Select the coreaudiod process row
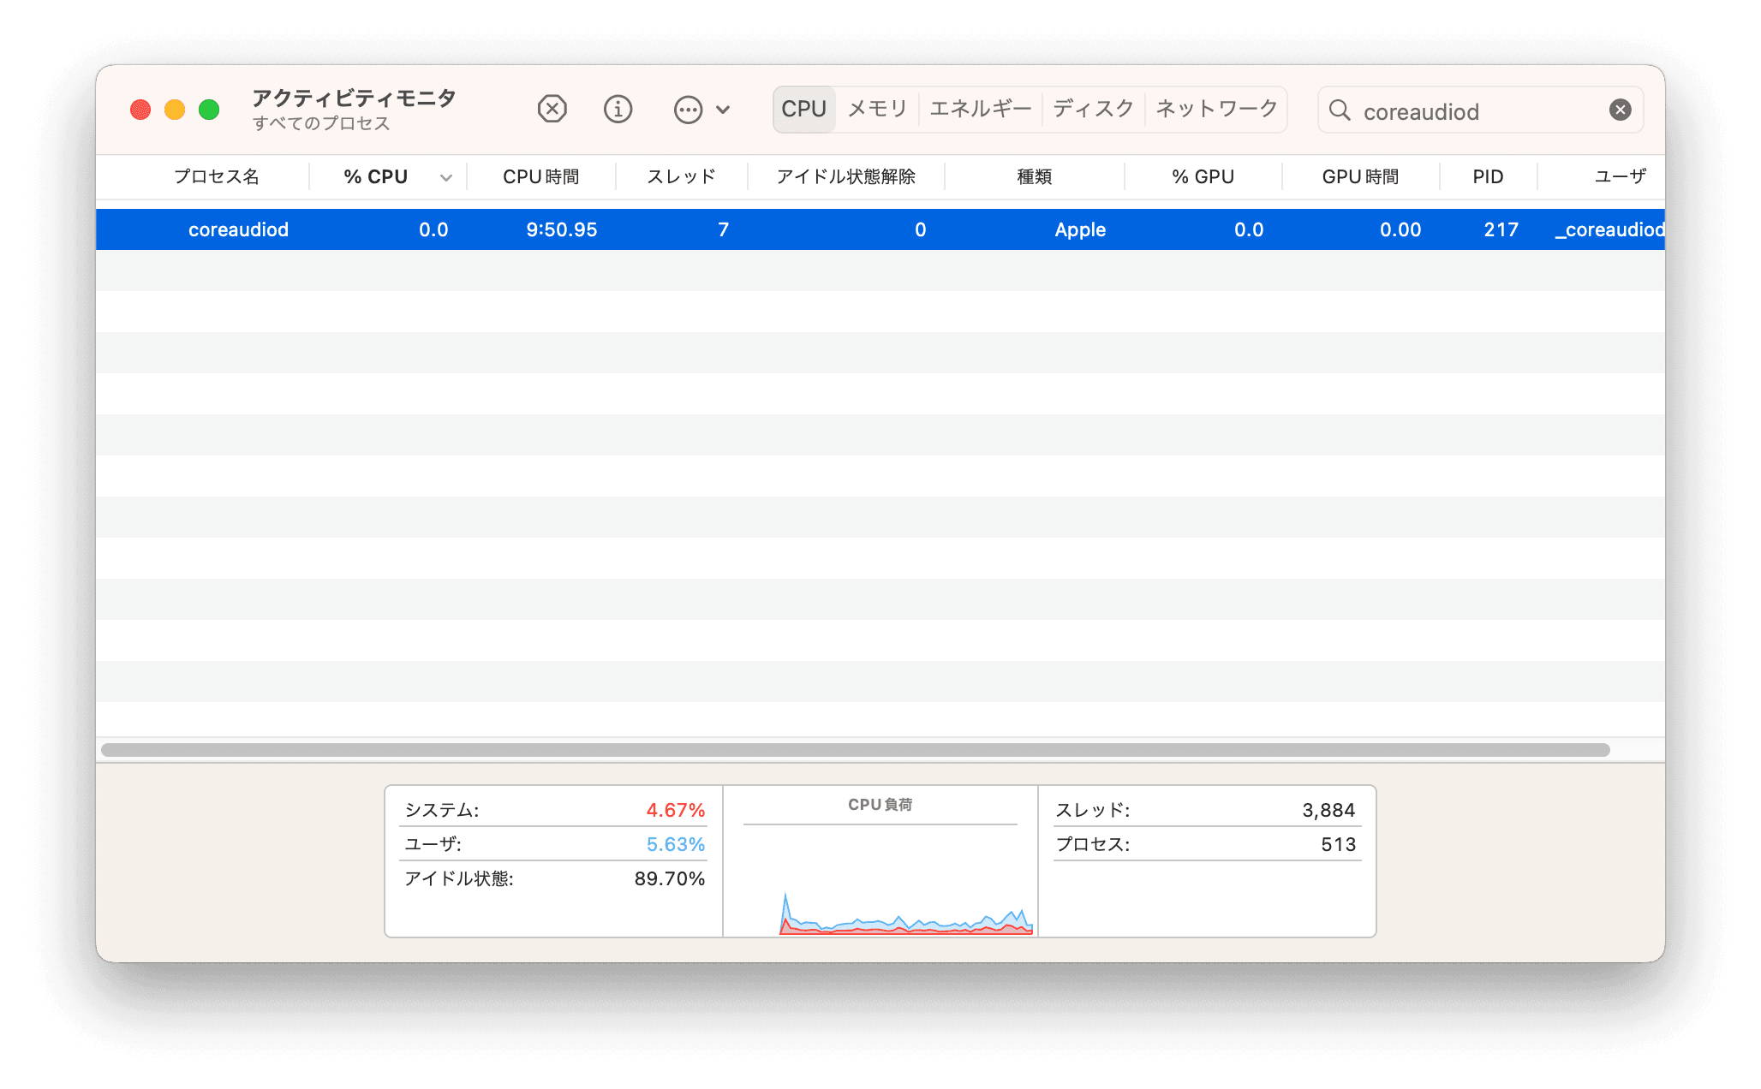This screenshot has width=1761, height=1089. (685, 229)
